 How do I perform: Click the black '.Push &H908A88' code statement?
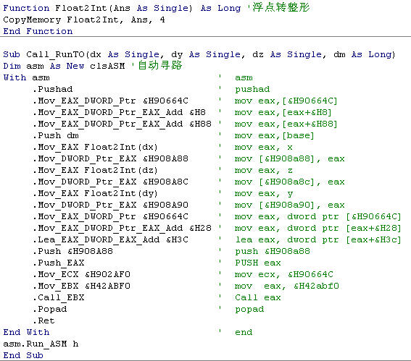(73, 251)
